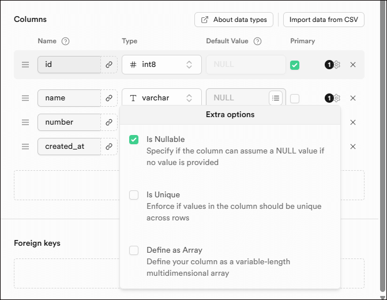This screenshot has height=300, width=387.
Task: Toggle Primary checkbox for name column
Action: [x=295, y=99]
